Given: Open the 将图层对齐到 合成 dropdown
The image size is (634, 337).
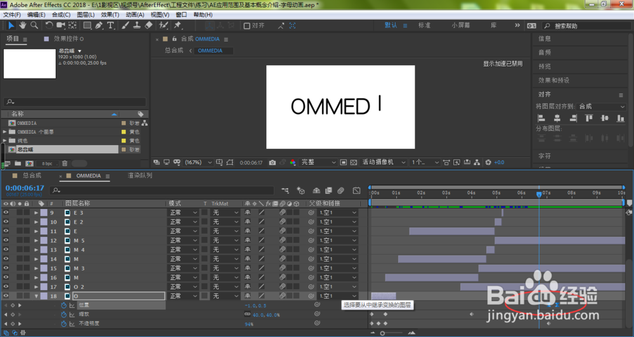Looking at the screenshot, I should pos(602,106).
